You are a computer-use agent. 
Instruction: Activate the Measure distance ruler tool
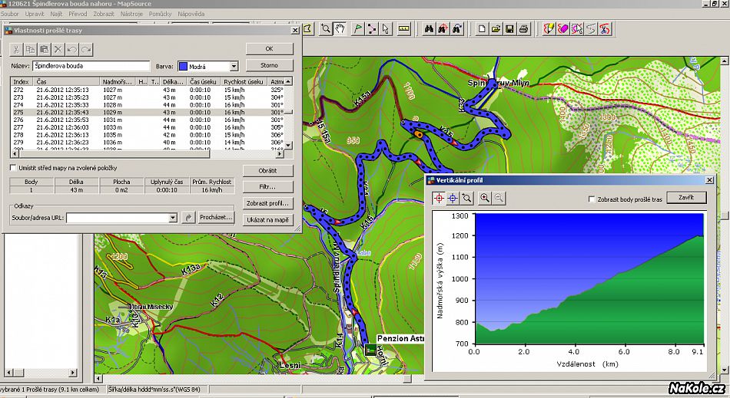point(404,29)
